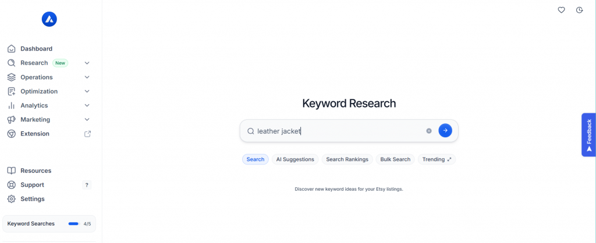Go to Dashboard in sidebar
Screen dimensions: 596x243
pos(36,49)
